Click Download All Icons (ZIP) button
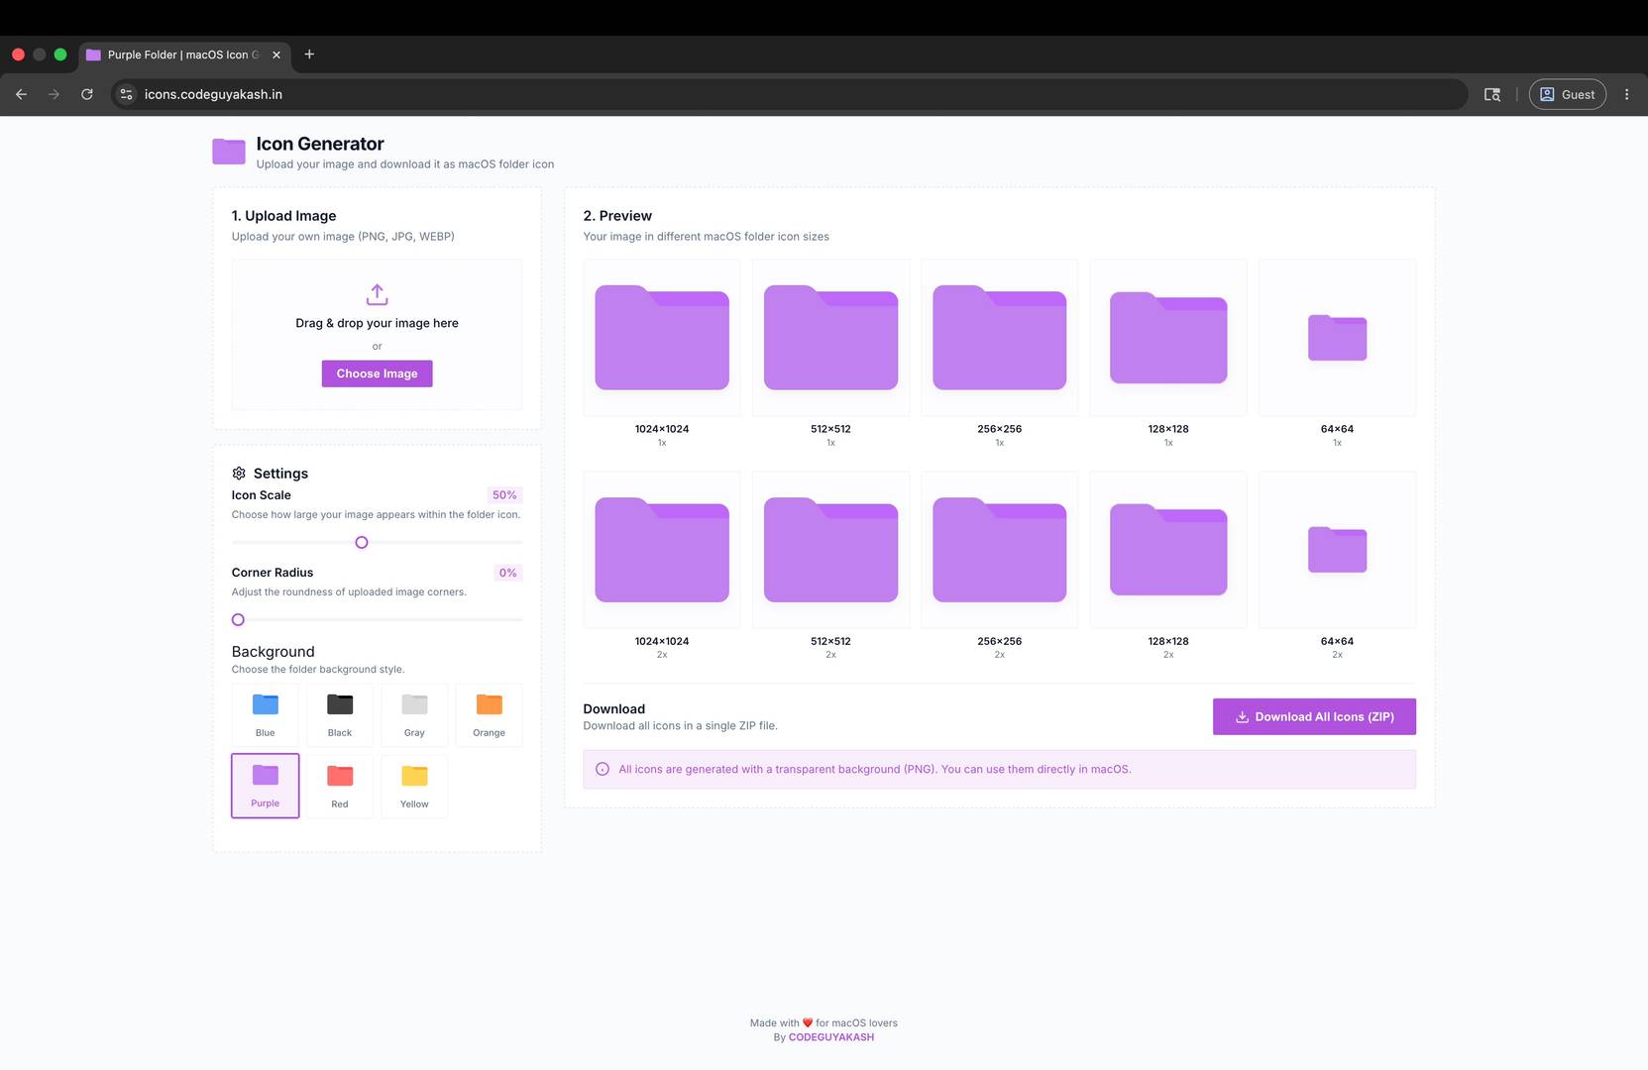Image resolution: width=1648 pixels, height=1070 pixels. (x=1314, y=716)
